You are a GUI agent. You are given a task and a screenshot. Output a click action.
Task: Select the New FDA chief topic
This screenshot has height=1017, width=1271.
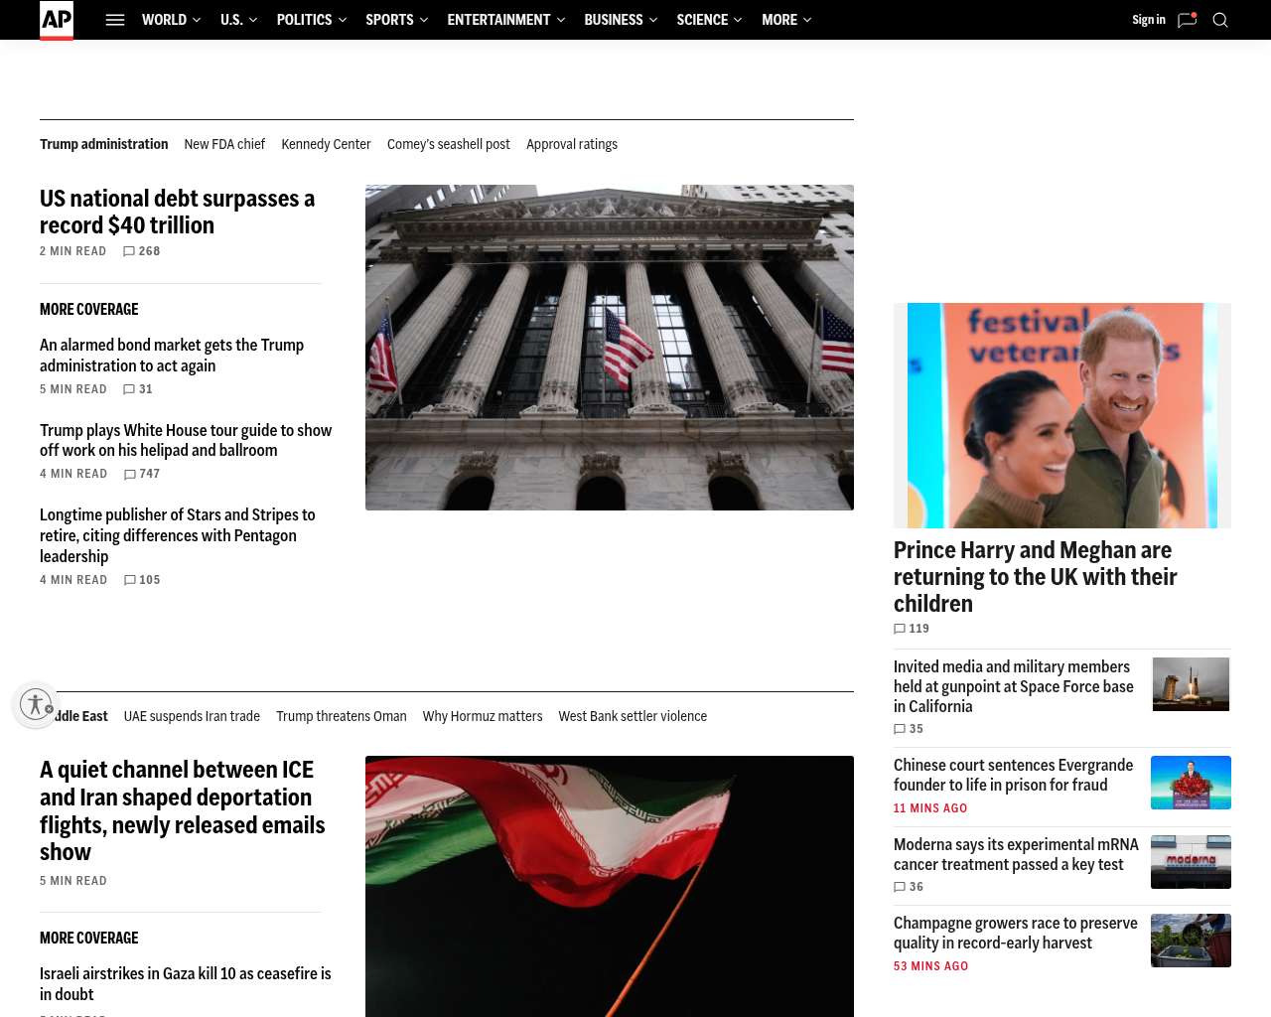click(x=224, y=144)
